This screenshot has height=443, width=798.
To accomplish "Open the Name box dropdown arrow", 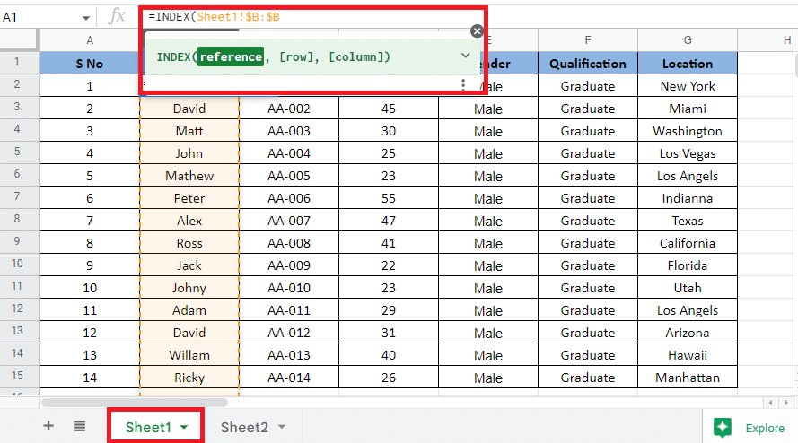I will (x=86, y=17).
